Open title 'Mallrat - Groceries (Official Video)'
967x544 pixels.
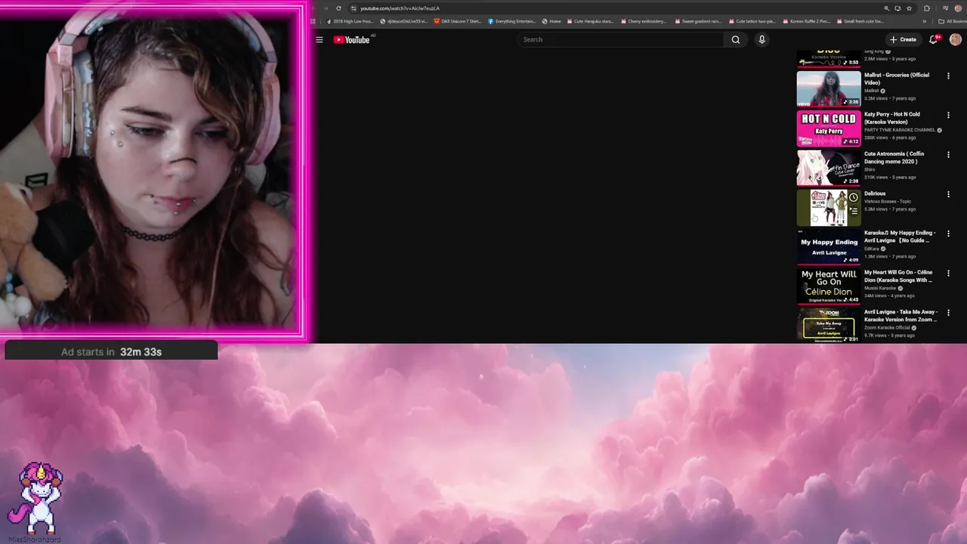point(897,79)
